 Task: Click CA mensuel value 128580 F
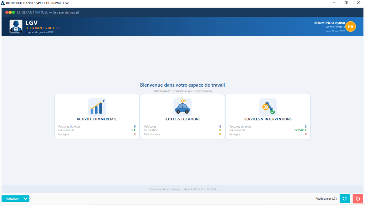coord(300,130)
